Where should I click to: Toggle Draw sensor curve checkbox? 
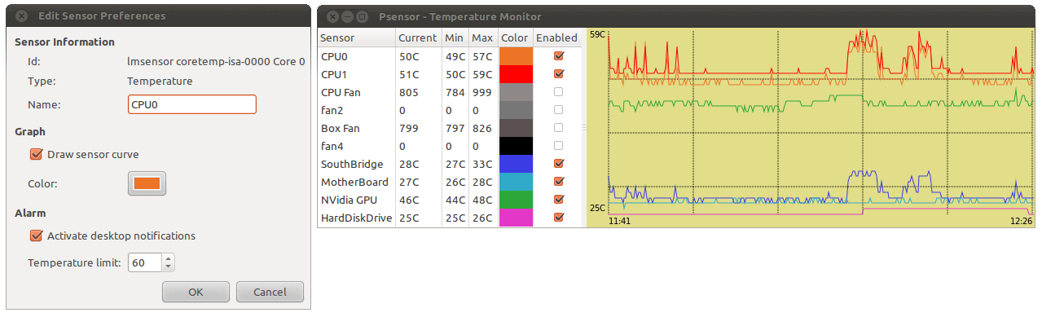click(36, 154)
